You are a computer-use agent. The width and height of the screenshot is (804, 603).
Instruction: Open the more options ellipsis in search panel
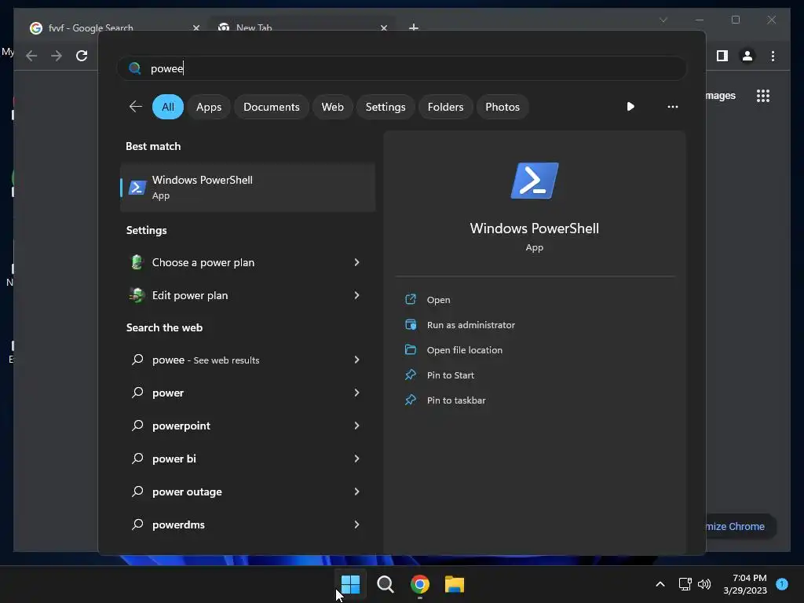[x=673, y=107]
